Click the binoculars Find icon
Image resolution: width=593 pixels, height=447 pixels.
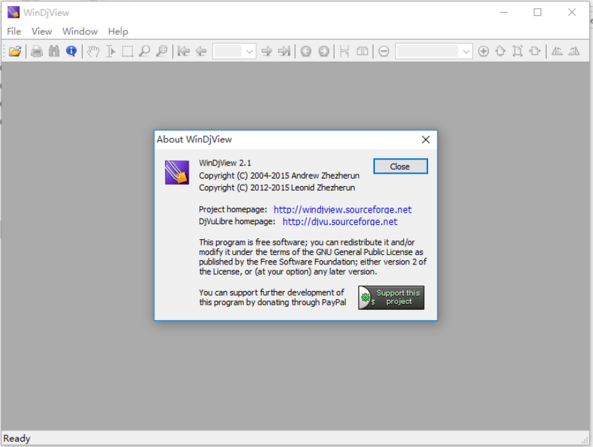(54, 51)
